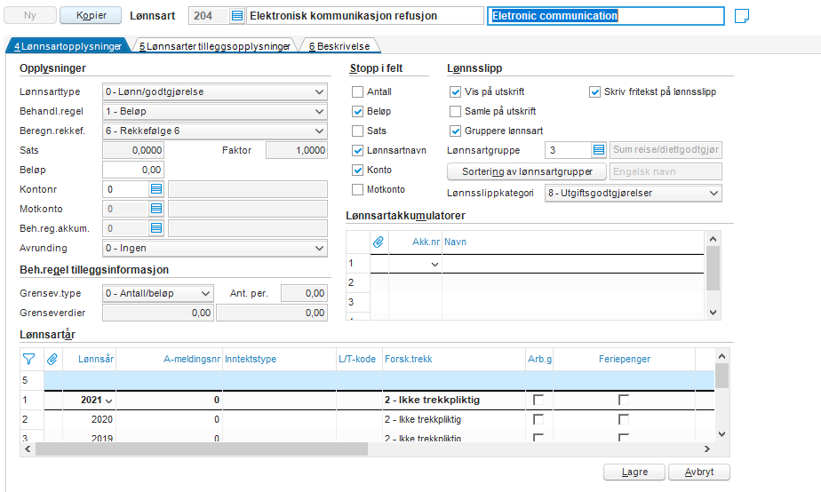Click into the Beløp input field

coord(132,169)
